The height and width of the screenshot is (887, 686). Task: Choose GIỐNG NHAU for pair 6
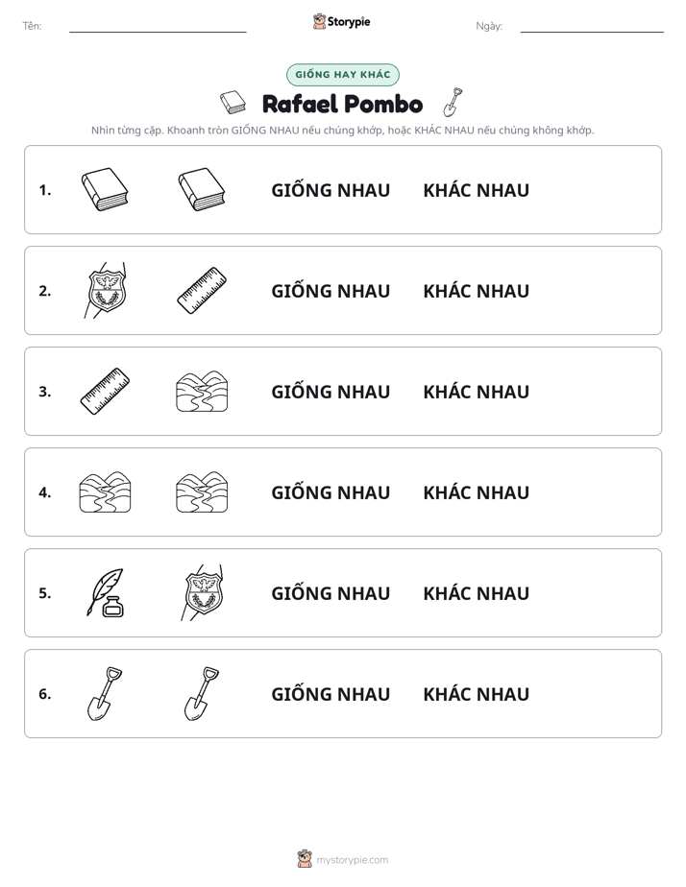[331, 693]
